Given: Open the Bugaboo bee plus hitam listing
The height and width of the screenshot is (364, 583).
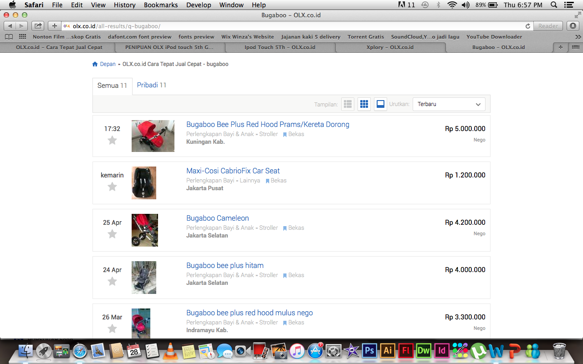Looking at the screenshot, I should coord(225,266).
